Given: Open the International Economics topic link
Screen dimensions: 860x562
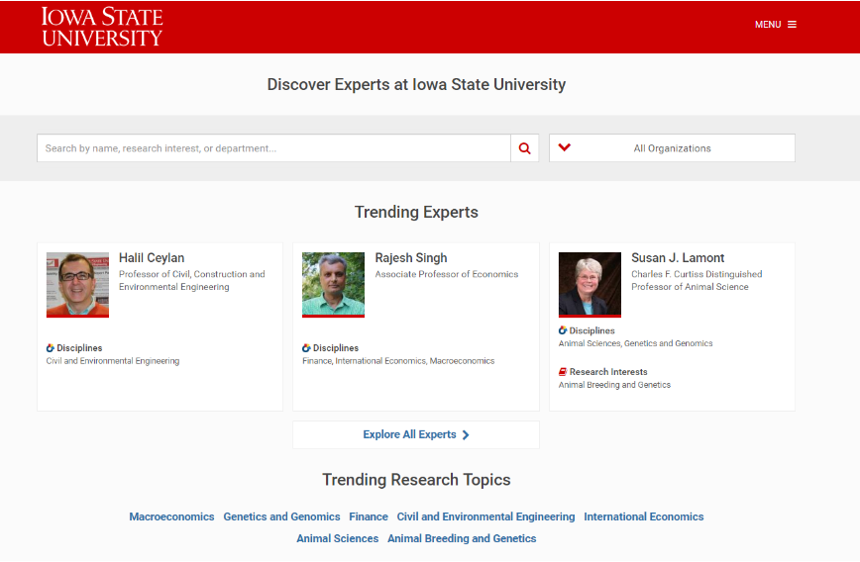Looking at the screenshot, I should click(x=643, y=517).
